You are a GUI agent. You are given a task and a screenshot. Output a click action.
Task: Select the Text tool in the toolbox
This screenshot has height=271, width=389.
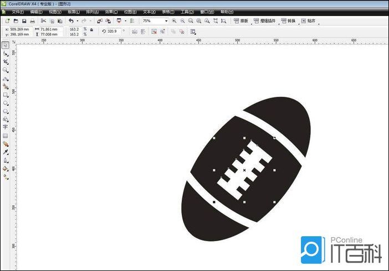pos(5,127)
